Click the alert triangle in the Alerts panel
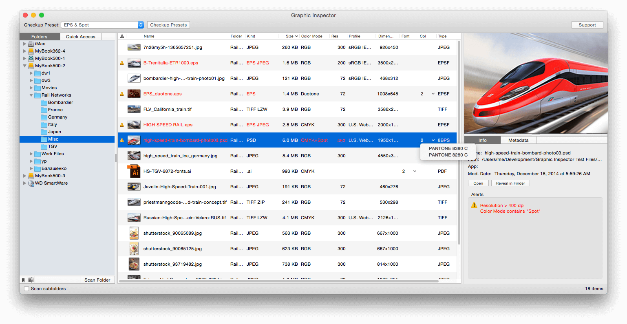 pos(474,205)
